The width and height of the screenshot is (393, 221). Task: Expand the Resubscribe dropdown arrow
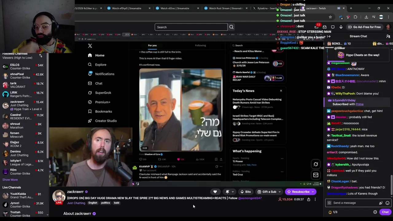[313, 192]
